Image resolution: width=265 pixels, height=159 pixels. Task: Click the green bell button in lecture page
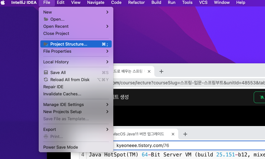[260, 97]
